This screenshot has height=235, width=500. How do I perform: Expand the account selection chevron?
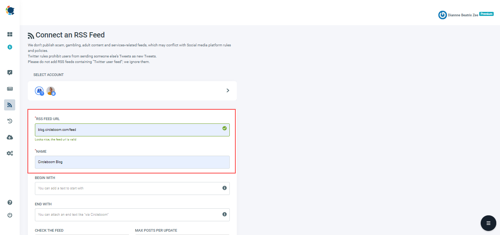pyautogui.click(x=228, y=90)
